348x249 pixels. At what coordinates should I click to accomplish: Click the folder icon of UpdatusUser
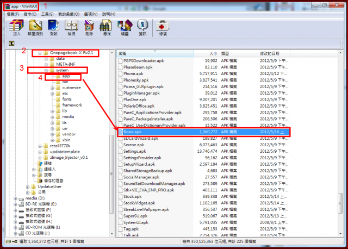click(34, 186)
